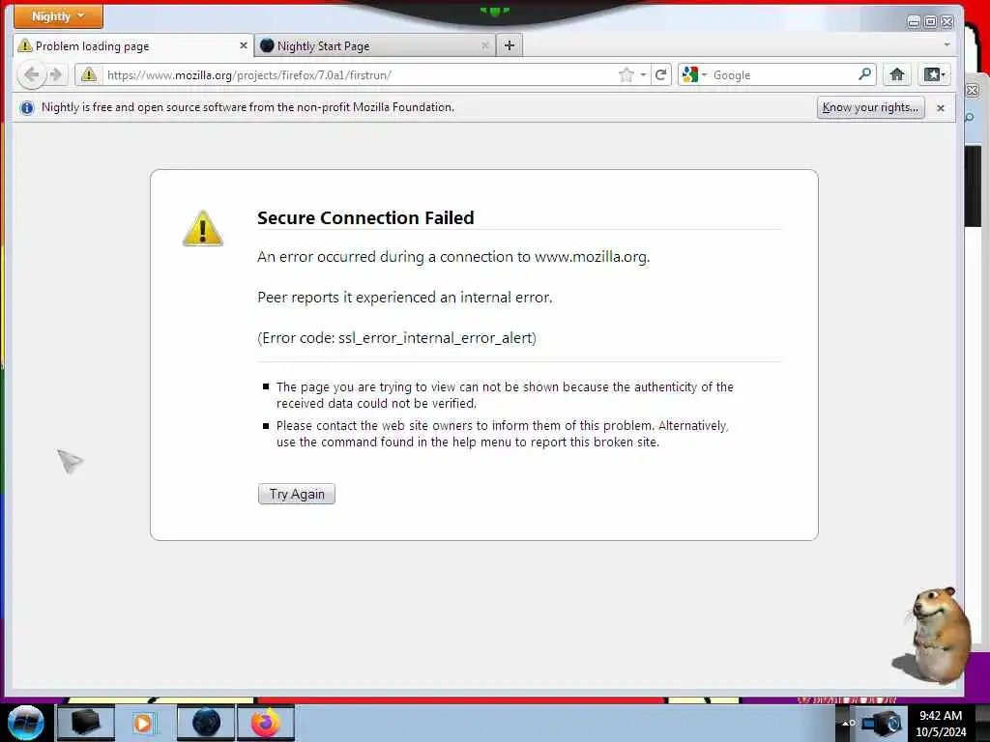The width and height of the screenshot is (990, 742).
Task: Click the info icon in notification bar
Action: 26,108
